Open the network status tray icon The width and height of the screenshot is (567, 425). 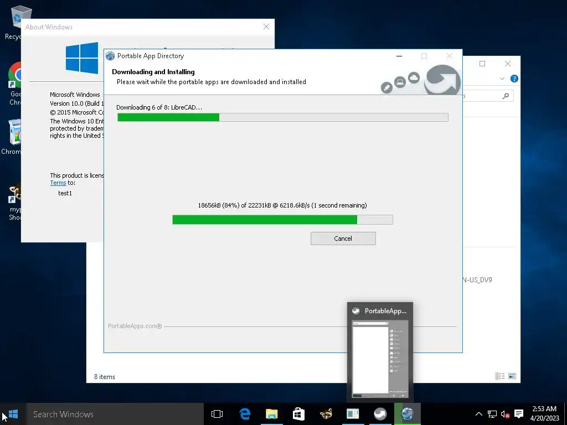pos(492,414)
